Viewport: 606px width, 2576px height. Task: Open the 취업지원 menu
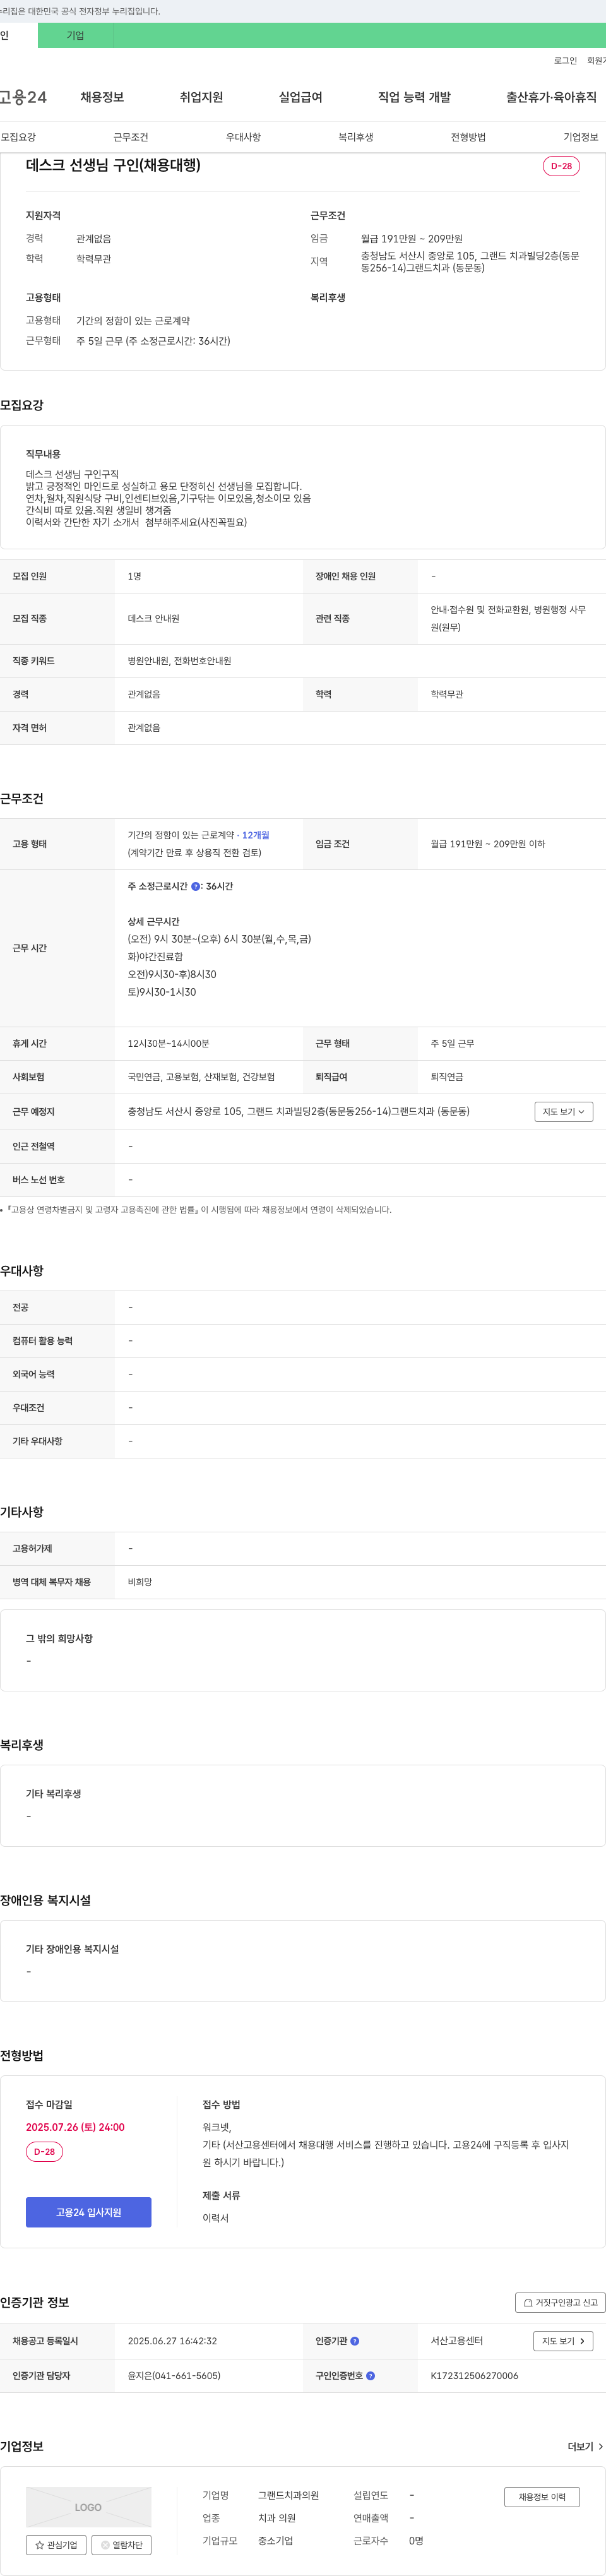[201, 97]
